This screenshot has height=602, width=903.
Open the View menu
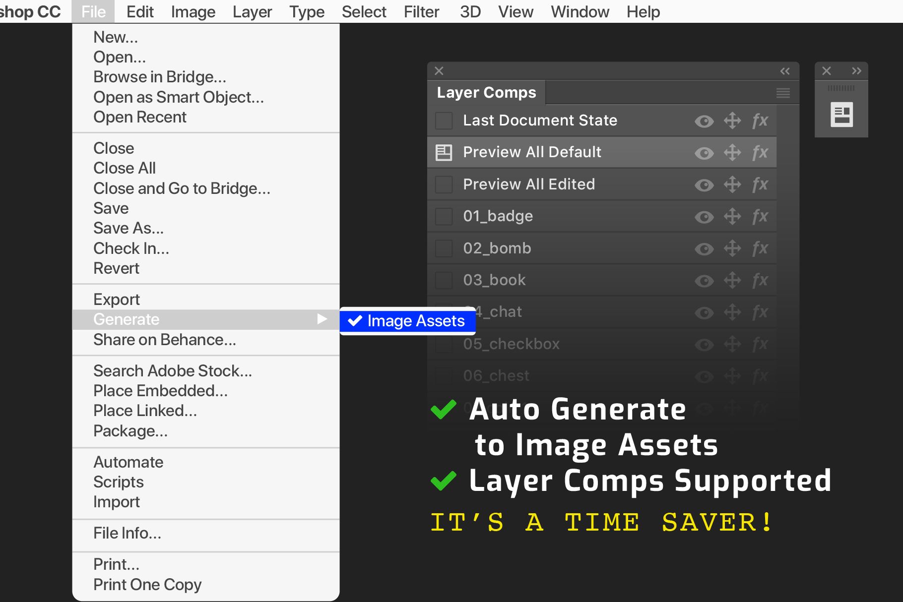point(516,11)
